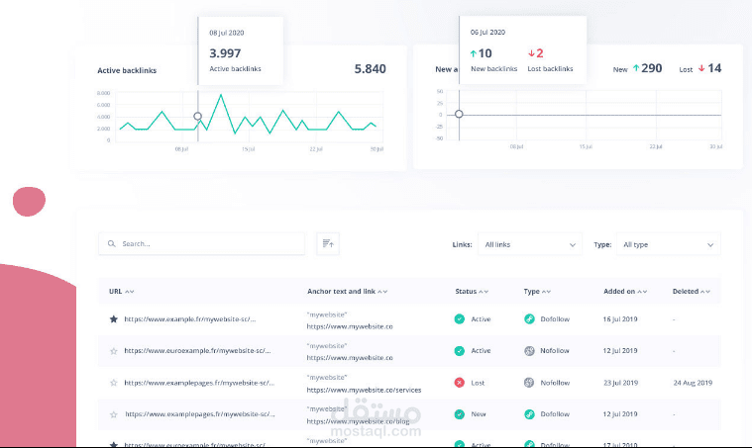
Task: Star the examplepages.fr row with Lost status
Action: coord(114,383)
